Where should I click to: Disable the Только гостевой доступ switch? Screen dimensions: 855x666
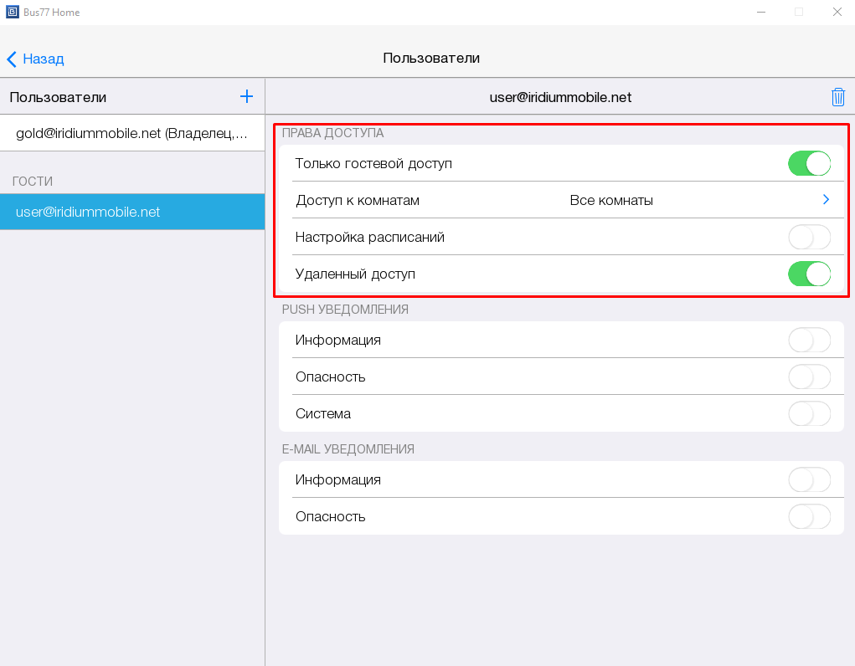point(809,163)
